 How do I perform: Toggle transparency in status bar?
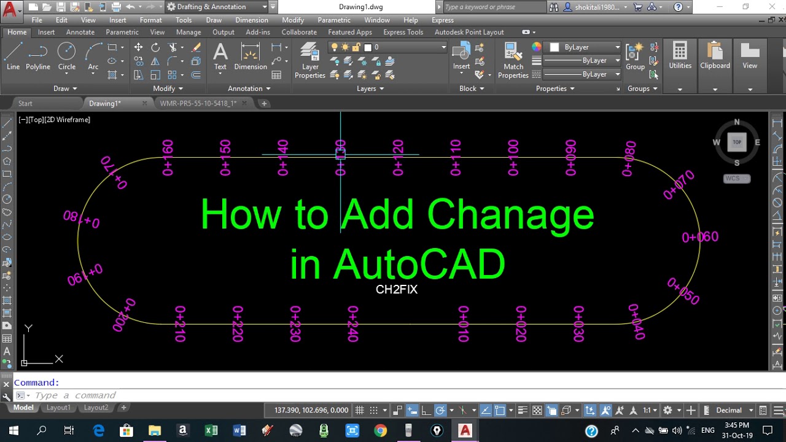(x=537, y=410)
